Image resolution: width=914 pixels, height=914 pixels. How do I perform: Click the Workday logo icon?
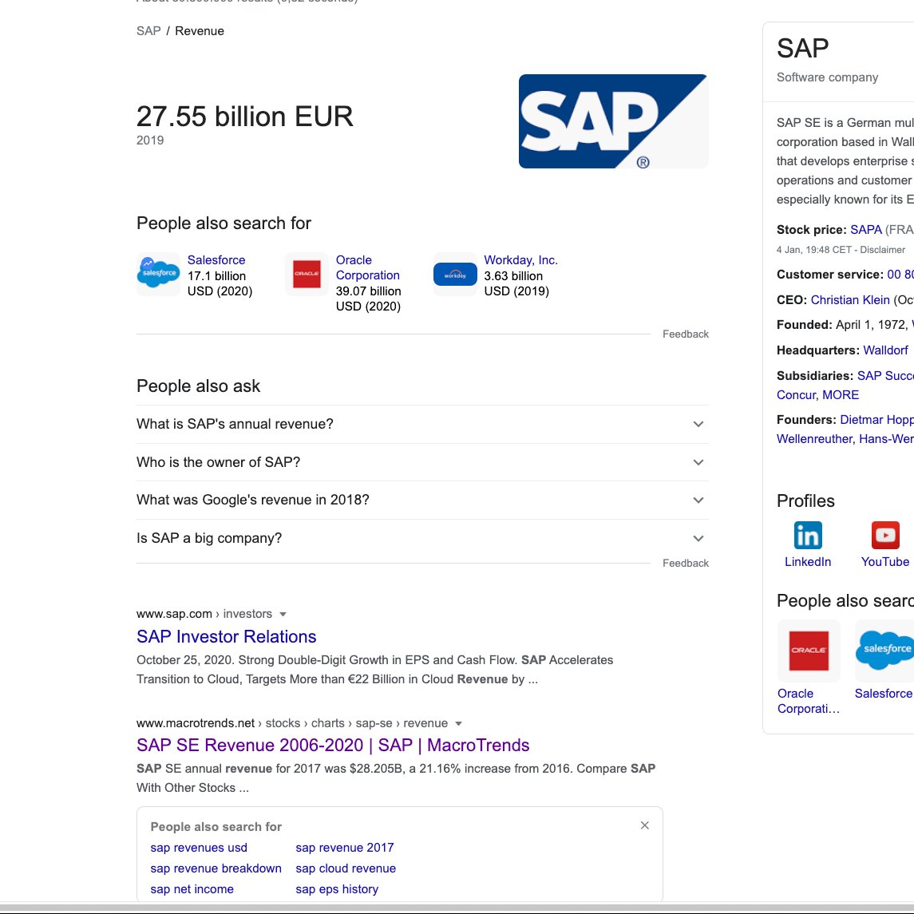coord(455,274)
